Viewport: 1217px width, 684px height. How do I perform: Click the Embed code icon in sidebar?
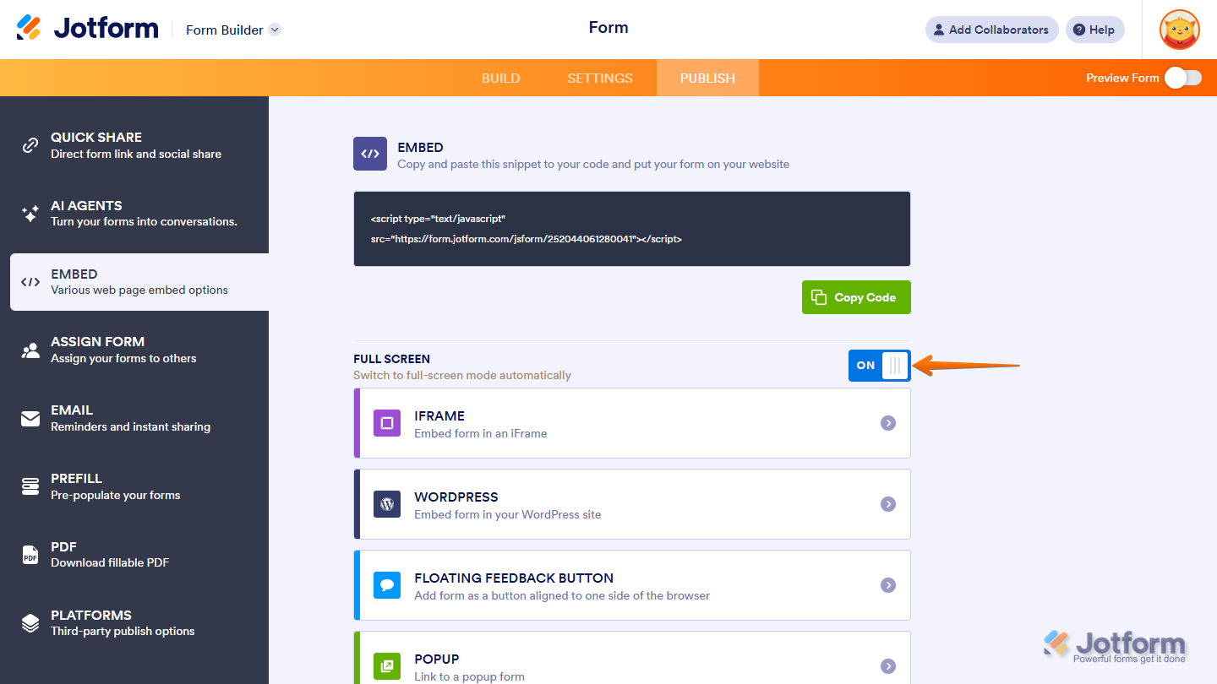[x=30, y=282]
